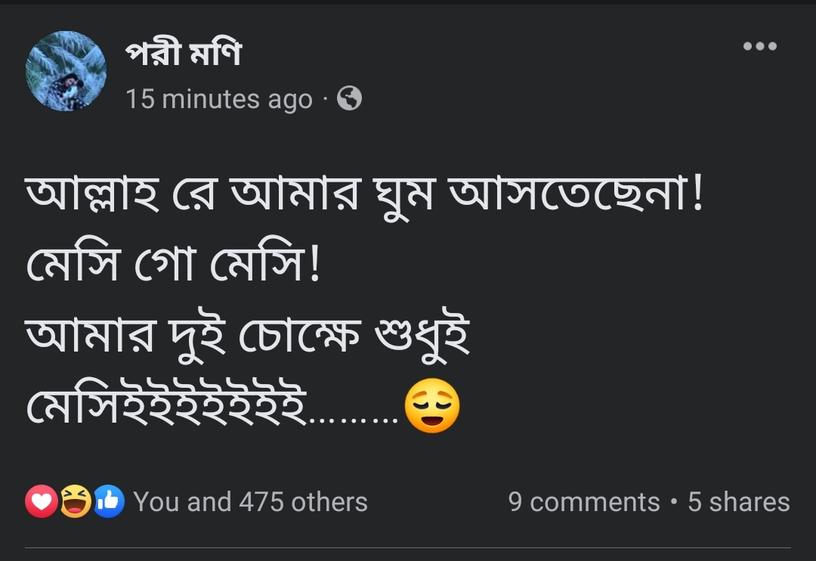
Task: Click the globe public audience icon
Action: [x=349, y=98]
